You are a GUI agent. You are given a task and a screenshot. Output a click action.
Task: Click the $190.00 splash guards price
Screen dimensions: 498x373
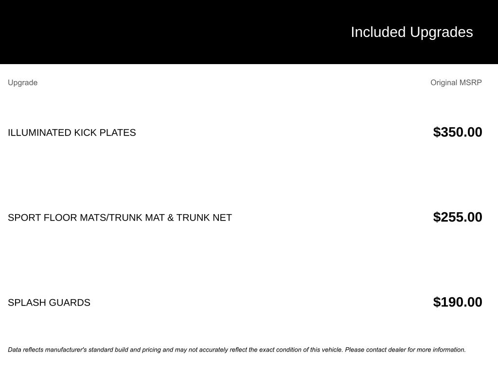pos(457,302)
